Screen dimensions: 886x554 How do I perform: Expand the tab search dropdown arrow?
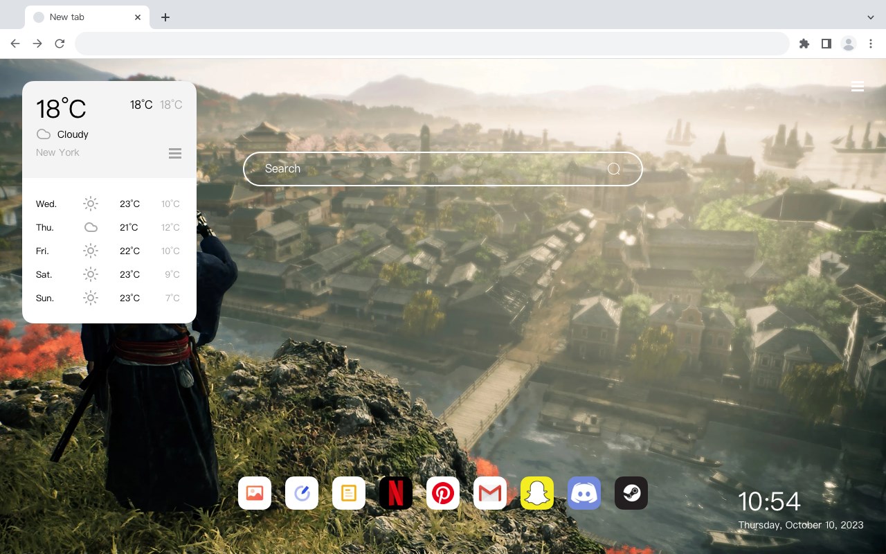click(x=871, y=17)
